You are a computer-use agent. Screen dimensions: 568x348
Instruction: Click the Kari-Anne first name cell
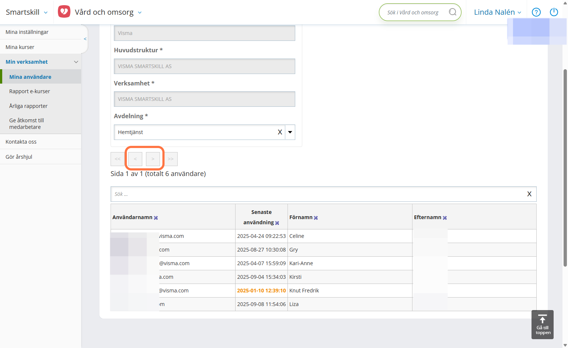(350, 263)
